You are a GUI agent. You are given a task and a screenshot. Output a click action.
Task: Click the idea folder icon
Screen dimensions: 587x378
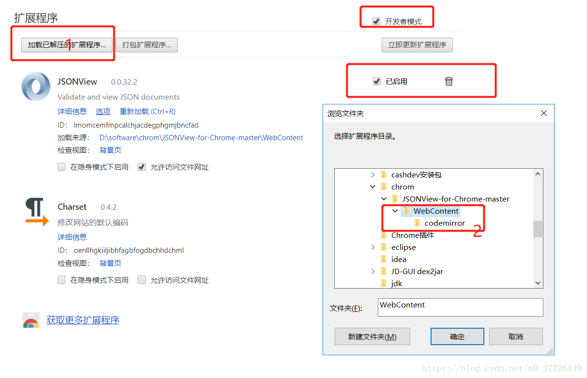[x=384, y=259]
